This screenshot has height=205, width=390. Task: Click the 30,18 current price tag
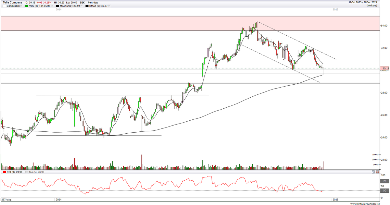point(385,68)
